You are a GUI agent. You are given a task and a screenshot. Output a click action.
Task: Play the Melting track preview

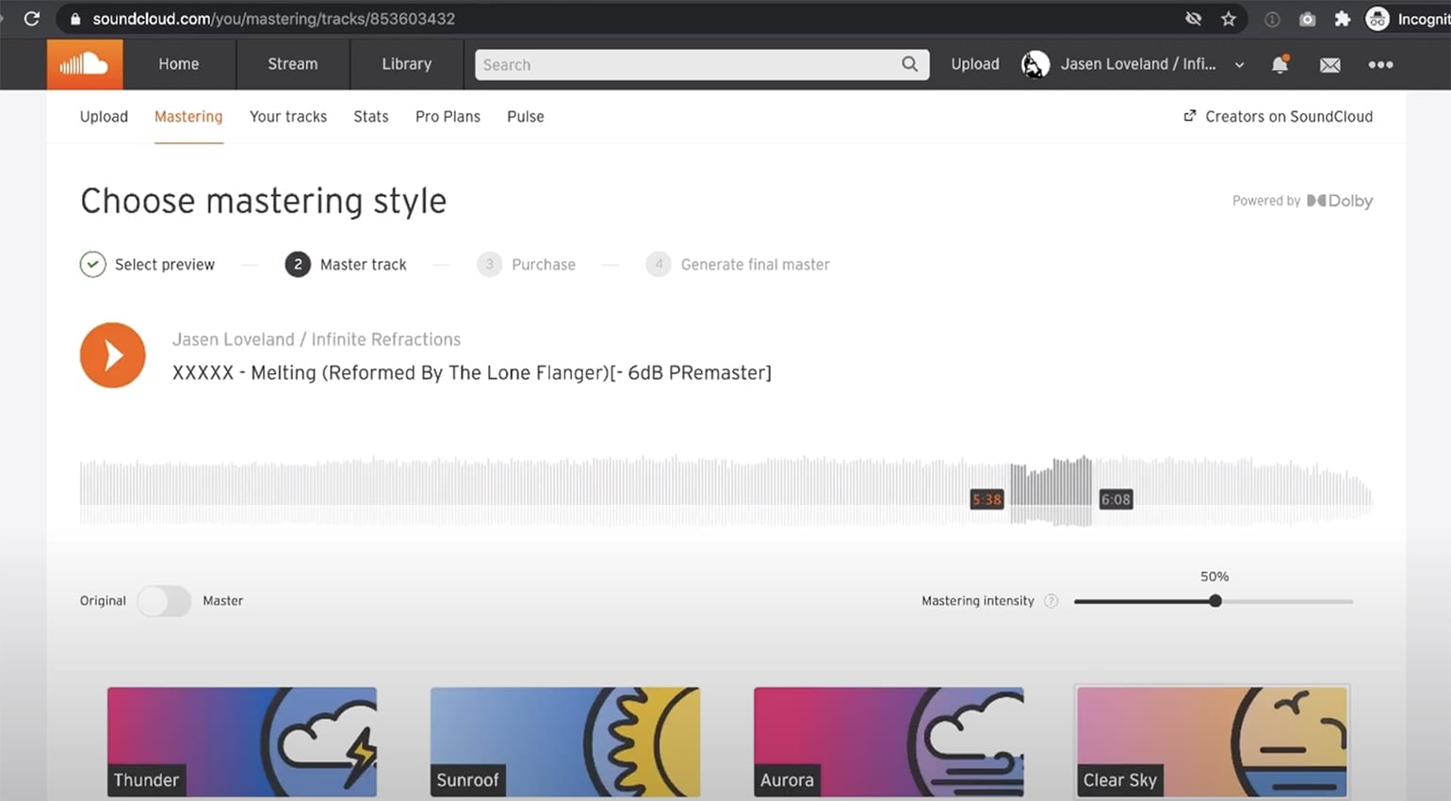click(113, 355)
